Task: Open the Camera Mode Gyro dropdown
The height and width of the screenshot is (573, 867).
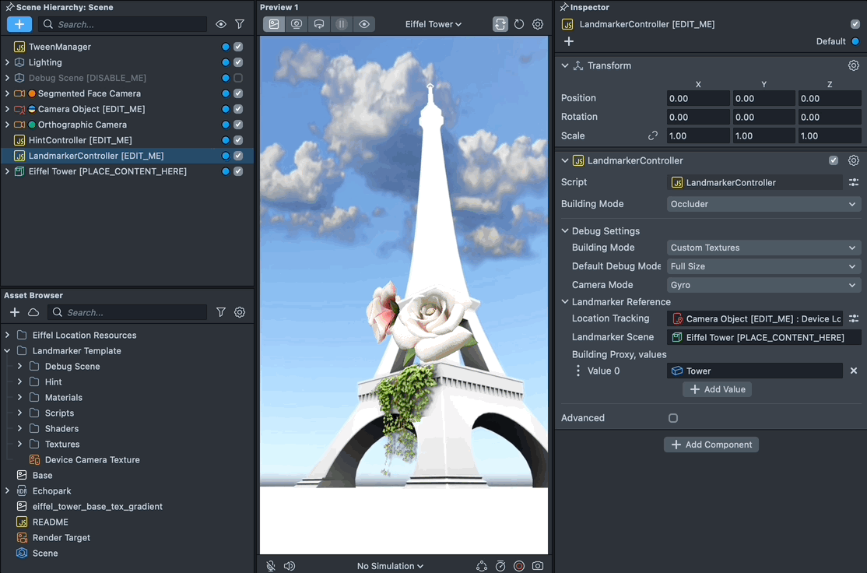Action: [x=763, y=285]
